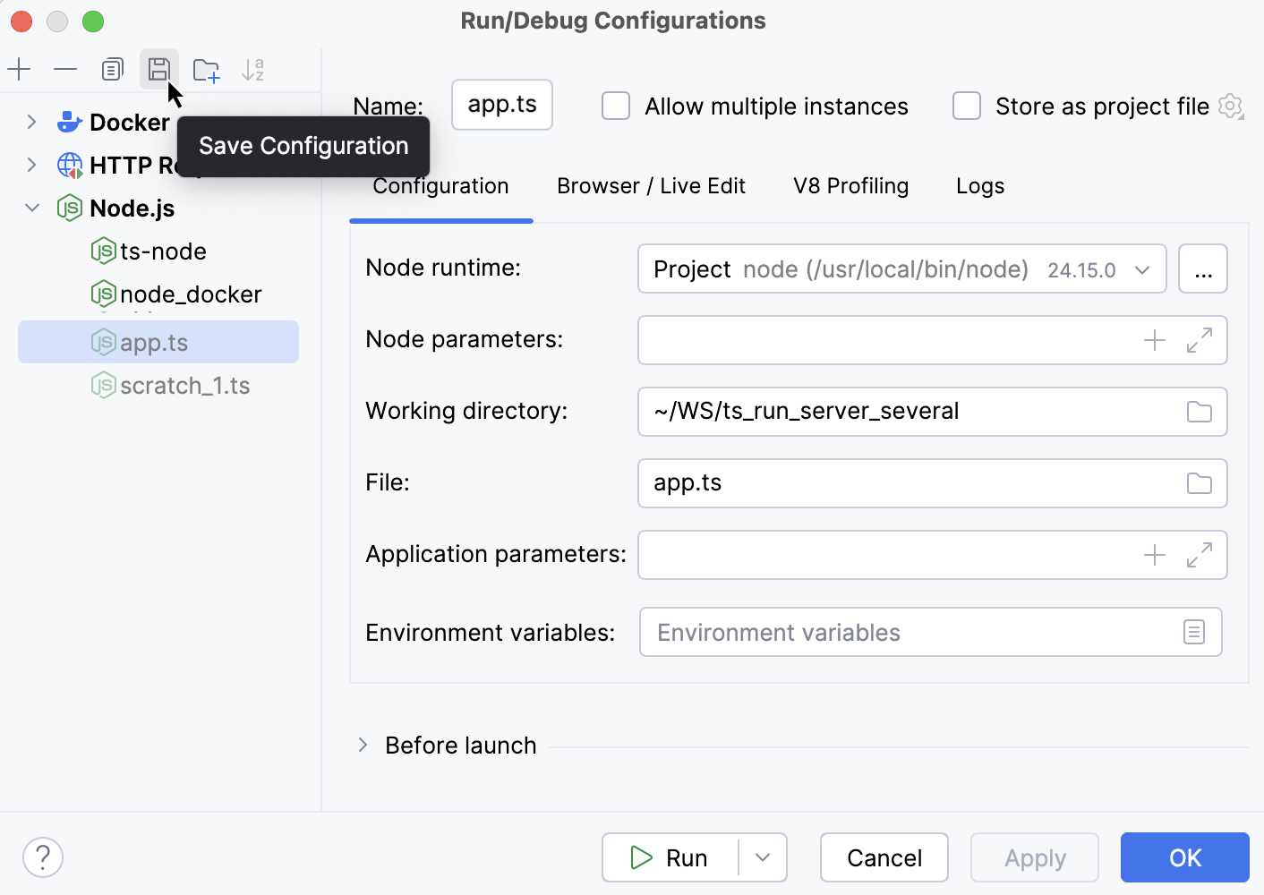The height and width of the screenshot is (895, 1264).
Task: Toggle Allow multiple instances checkbox
Action: (x=616, y=106)
